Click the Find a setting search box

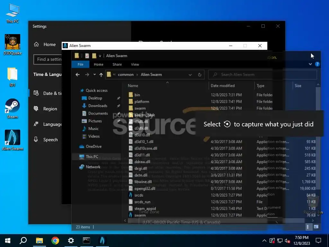(x=48, y=59)
